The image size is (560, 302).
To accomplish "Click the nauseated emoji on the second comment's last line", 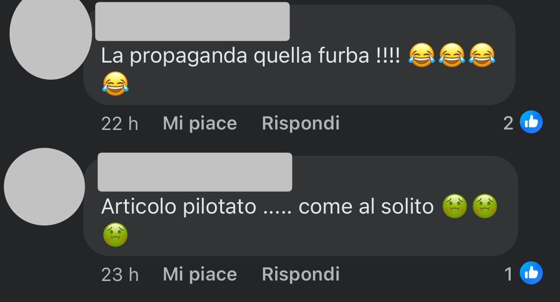I will tap(115, 235).
